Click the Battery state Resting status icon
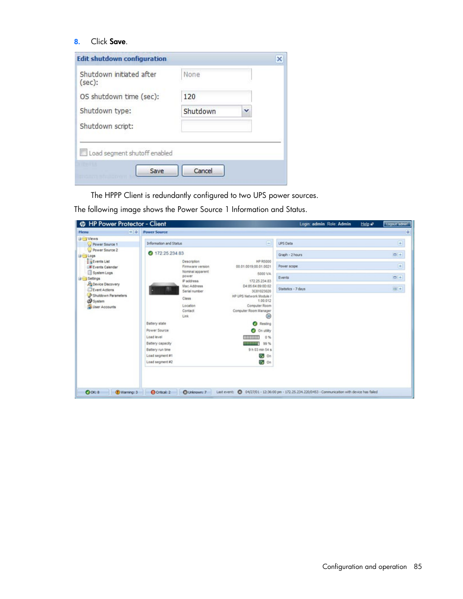463x599 pixels. point(255,324)
